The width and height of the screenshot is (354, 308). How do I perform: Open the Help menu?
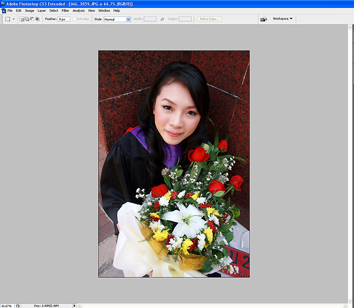[117, 10]
